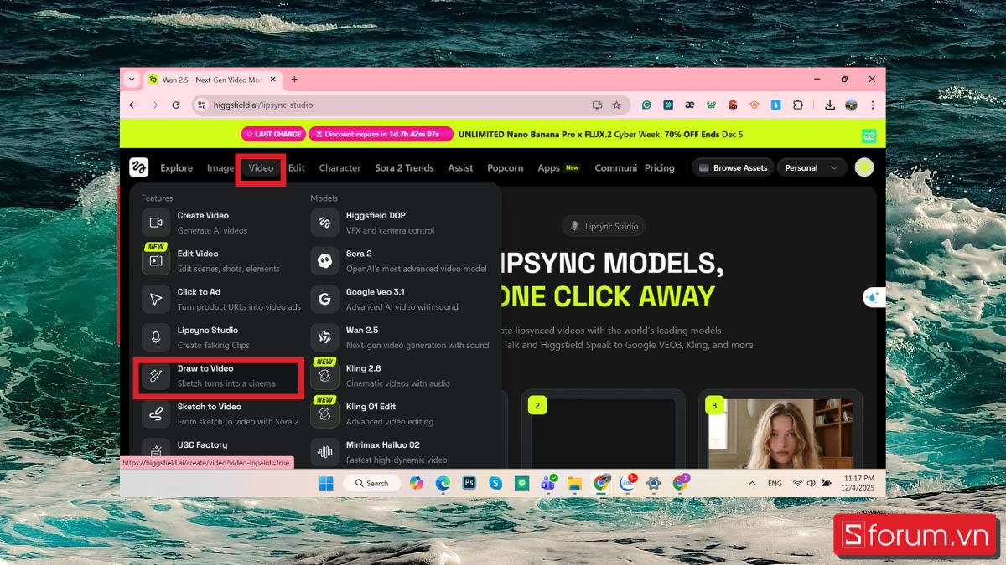Click the Browse Assets button
The image size is (1006, 565).
733,167
